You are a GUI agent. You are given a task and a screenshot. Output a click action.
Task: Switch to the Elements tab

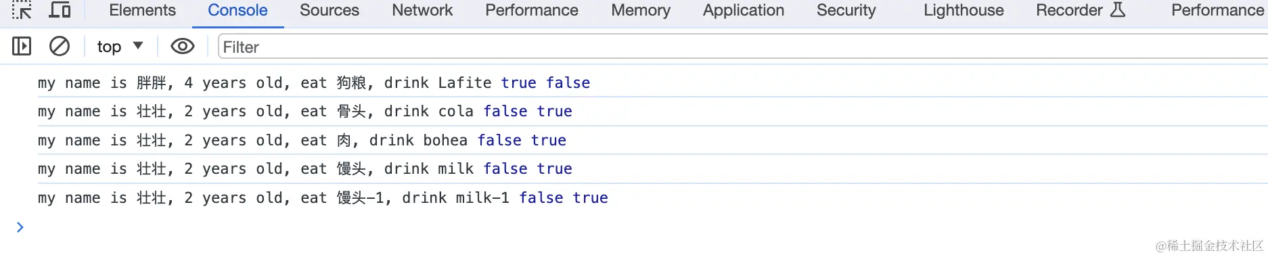142,10
